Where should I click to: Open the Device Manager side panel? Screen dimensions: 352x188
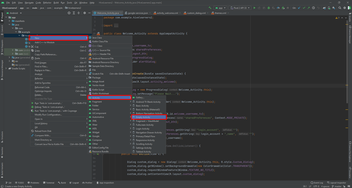[x=350, y=34]
